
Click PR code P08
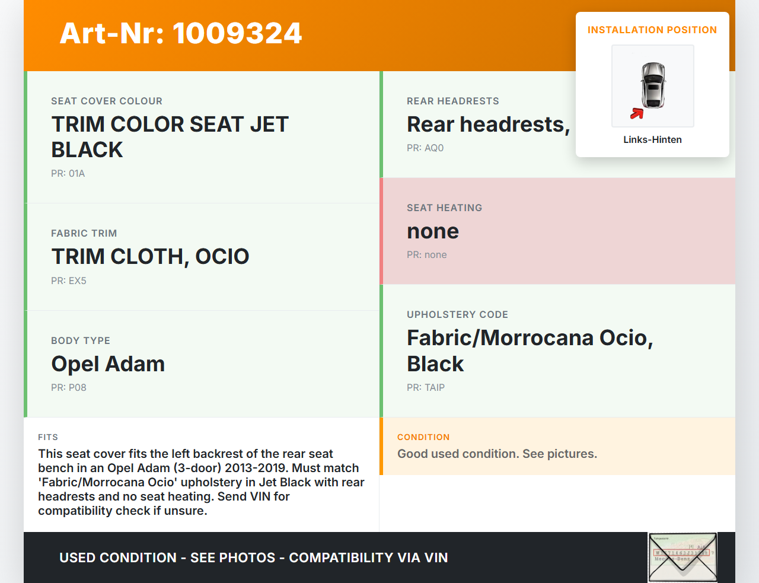point(69,388)
